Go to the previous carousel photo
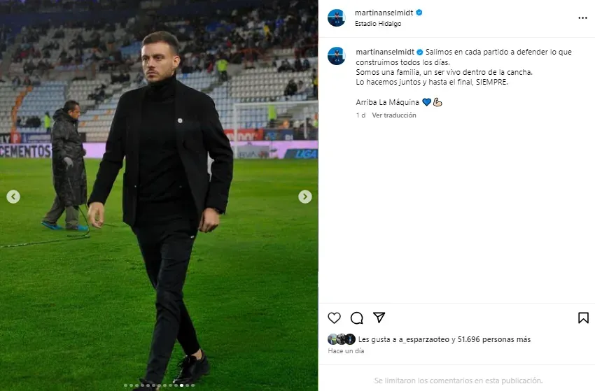Viewport: 595px width, 391px height. click(13, 197)
